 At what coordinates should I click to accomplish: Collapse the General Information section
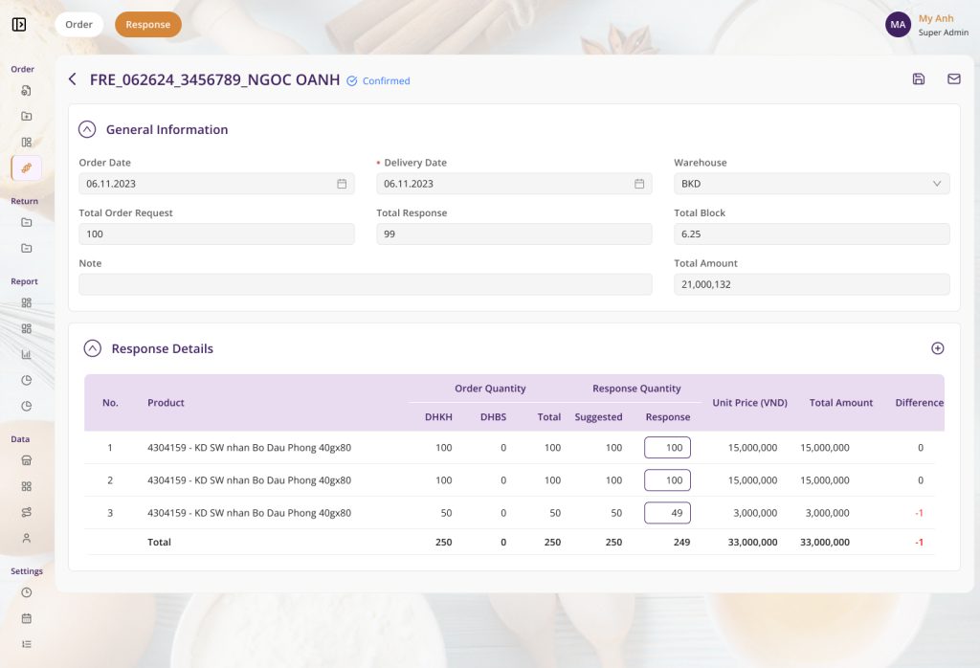pyautogui.click(x=87, y=129)
